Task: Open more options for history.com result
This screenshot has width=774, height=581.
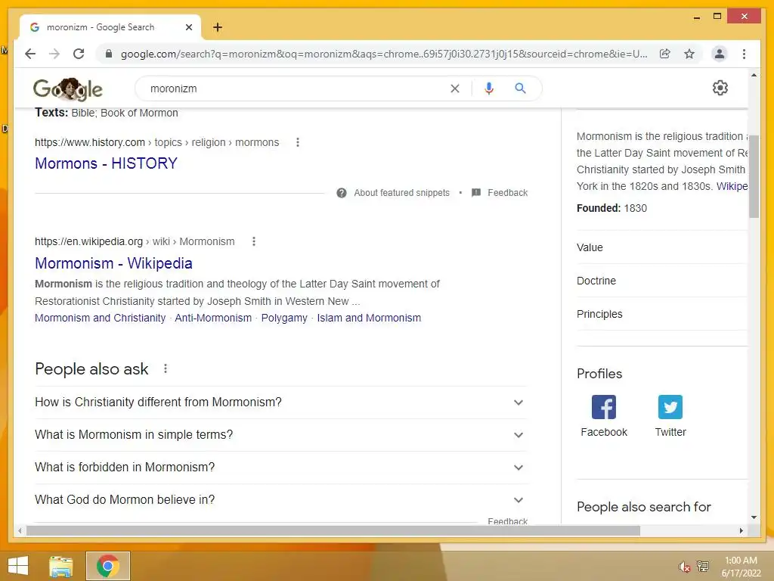Action: tap(297, 142)
